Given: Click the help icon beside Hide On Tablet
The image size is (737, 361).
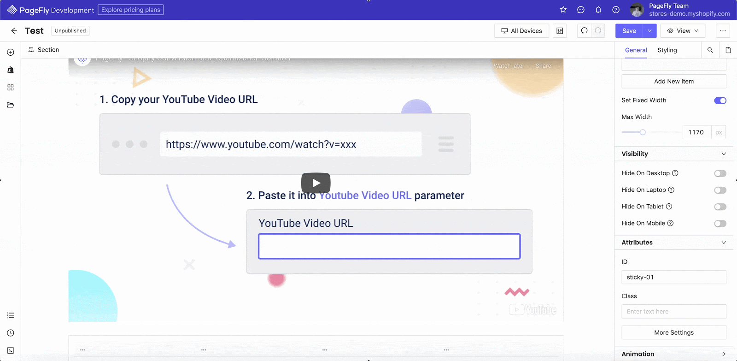Looking at the screenshot, I should coord(669,207).
